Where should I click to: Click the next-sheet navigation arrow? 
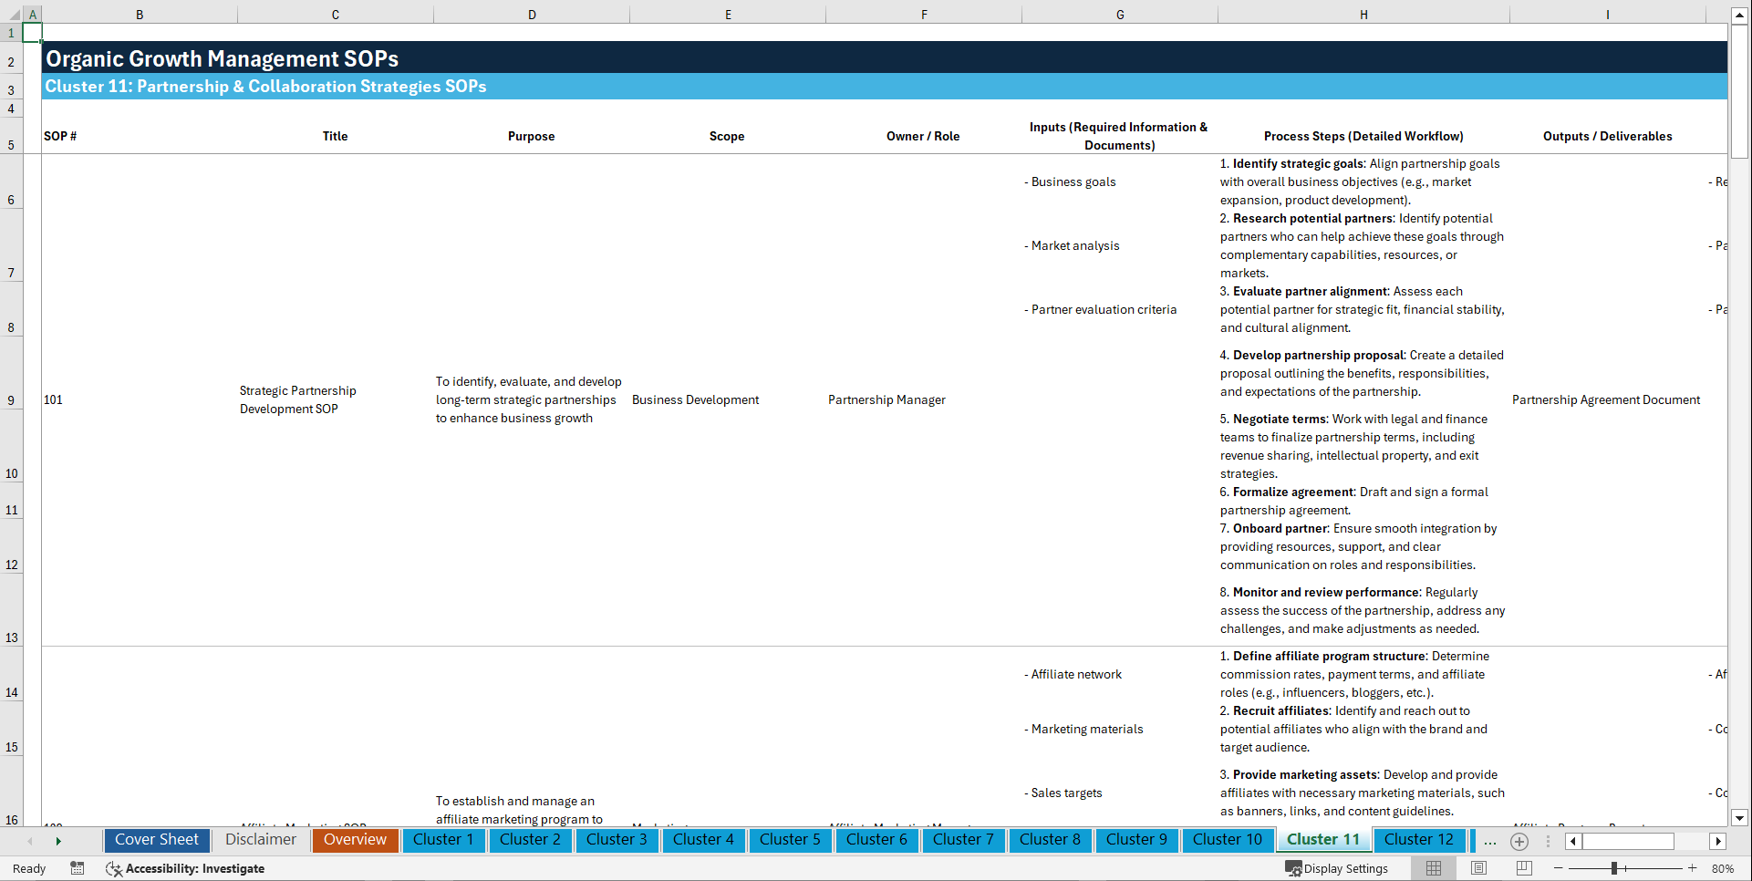[58, 841]
